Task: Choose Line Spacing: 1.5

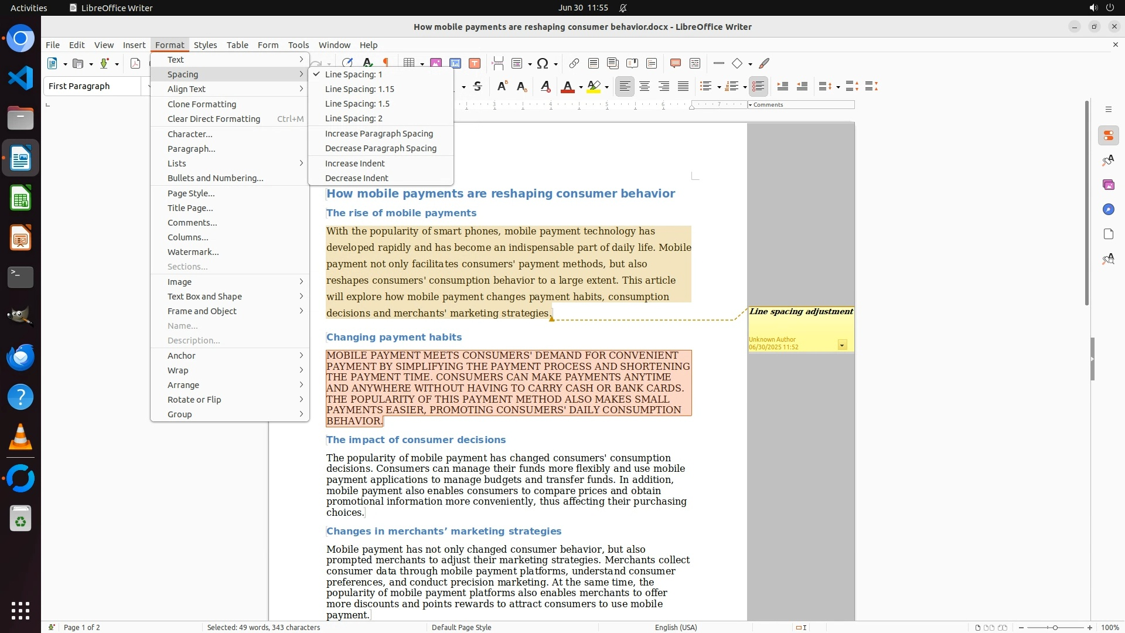Action: (x=357, y=104)
